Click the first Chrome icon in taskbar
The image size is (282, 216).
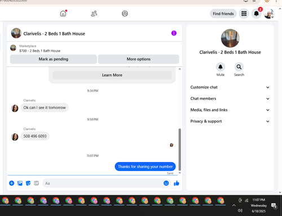coord(6,201)
